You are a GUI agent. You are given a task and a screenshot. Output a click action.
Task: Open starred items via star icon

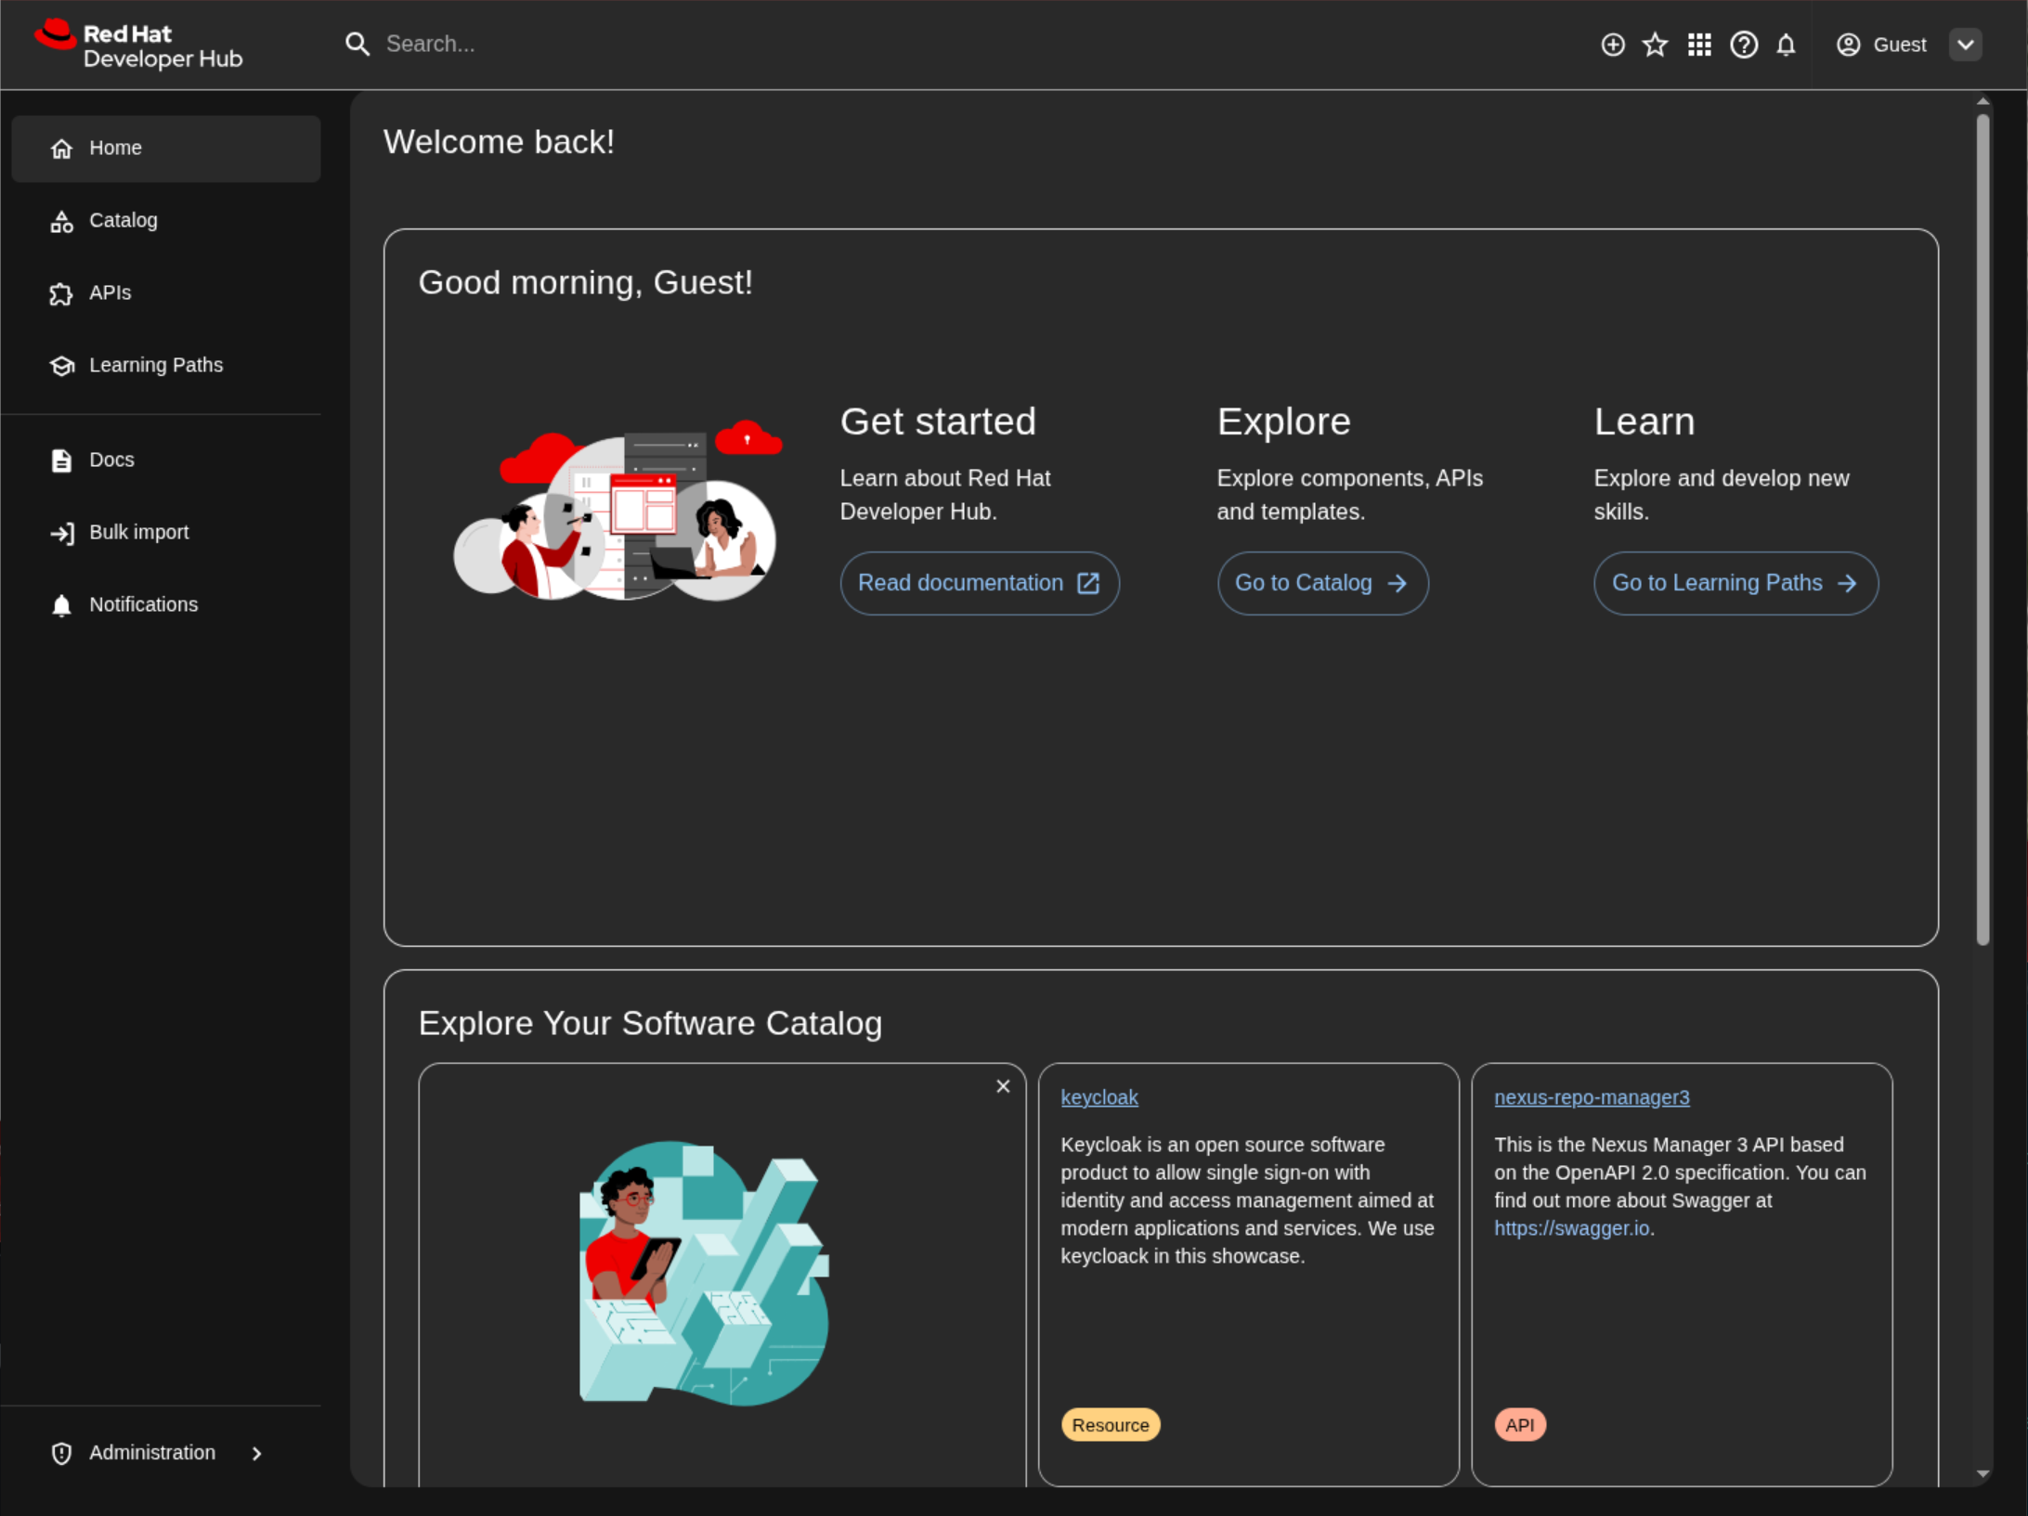(x=1655, y=45)
